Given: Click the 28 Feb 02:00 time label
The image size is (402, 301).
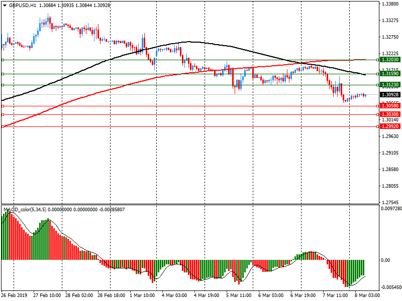Looking at the screenshot, I should (79, 295).
